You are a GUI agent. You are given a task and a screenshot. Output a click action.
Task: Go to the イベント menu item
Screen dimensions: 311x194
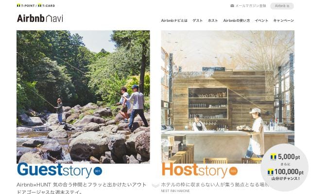point(261,20)
